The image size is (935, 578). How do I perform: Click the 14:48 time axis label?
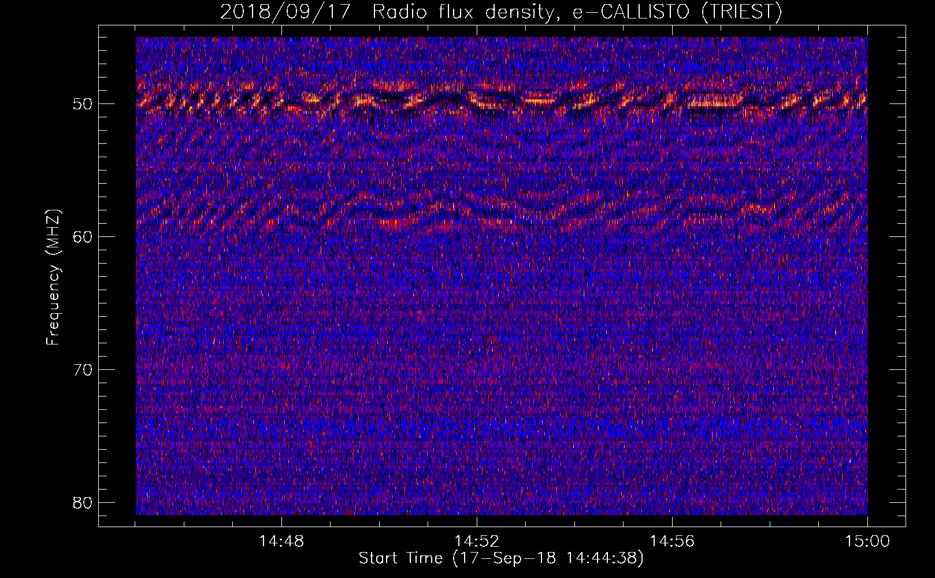[281, 542]
